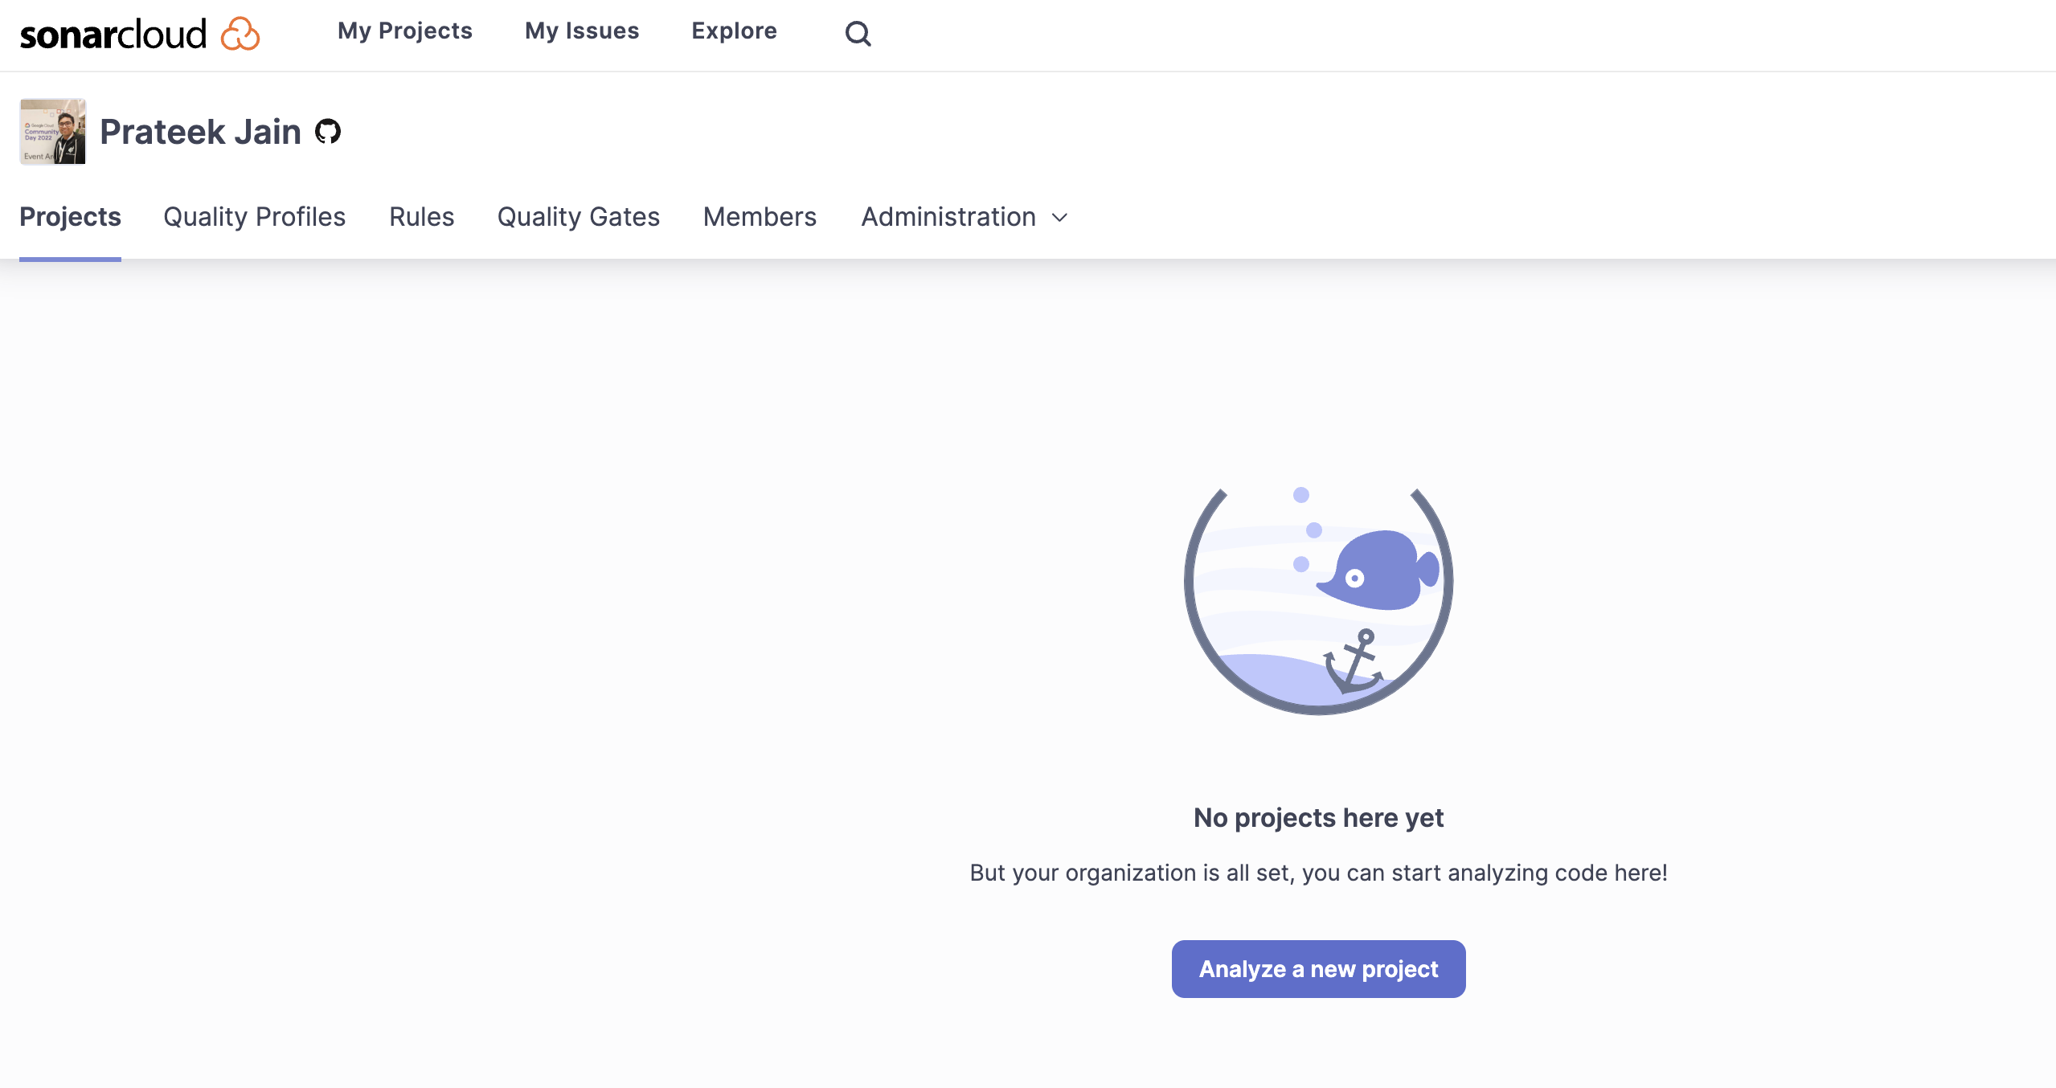Click the Prateek Jain organization name

200,132
